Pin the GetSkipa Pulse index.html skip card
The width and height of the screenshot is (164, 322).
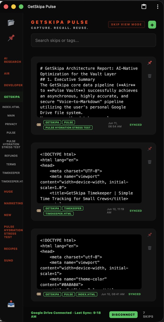[x=149, y=235]
